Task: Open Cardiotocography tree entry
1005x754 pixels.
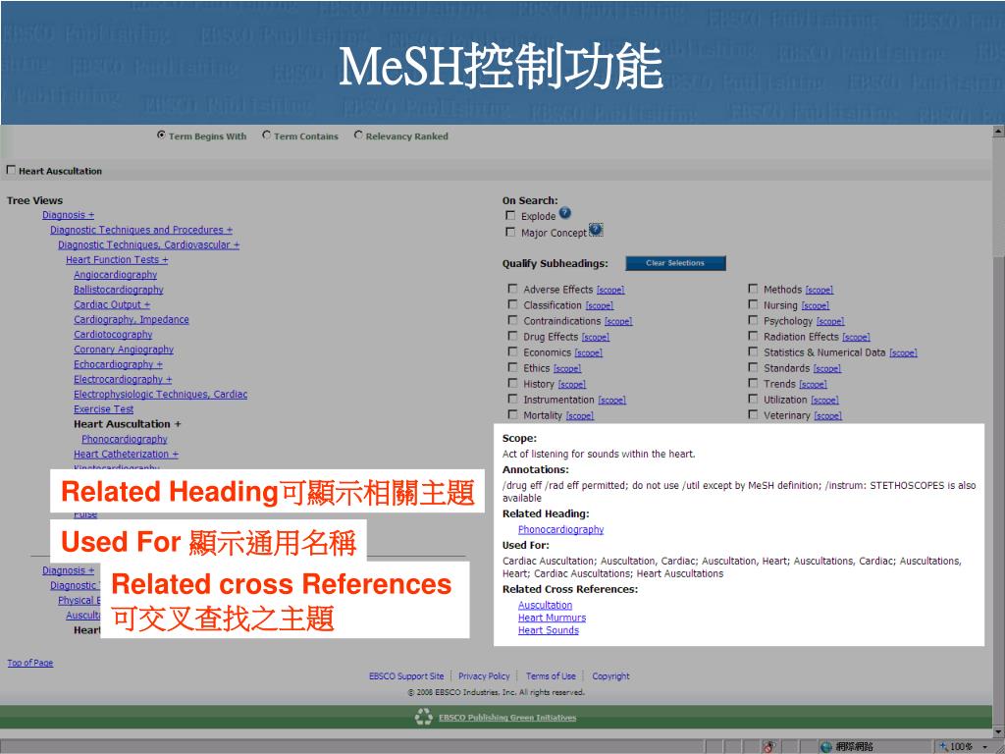Action: point(113,334)
